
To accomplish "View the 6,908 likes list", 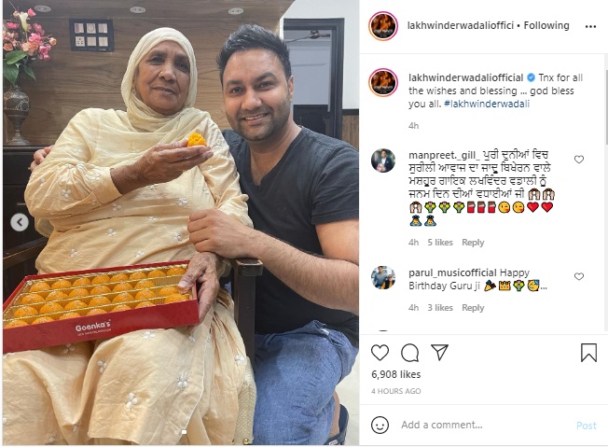I will tap(396, 374).
